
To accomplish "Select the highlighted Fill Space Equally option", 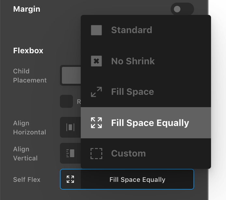I will 146,123.
